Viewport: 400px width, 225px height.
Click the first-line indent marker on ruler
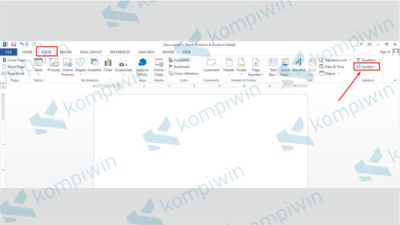coord(119,84)
